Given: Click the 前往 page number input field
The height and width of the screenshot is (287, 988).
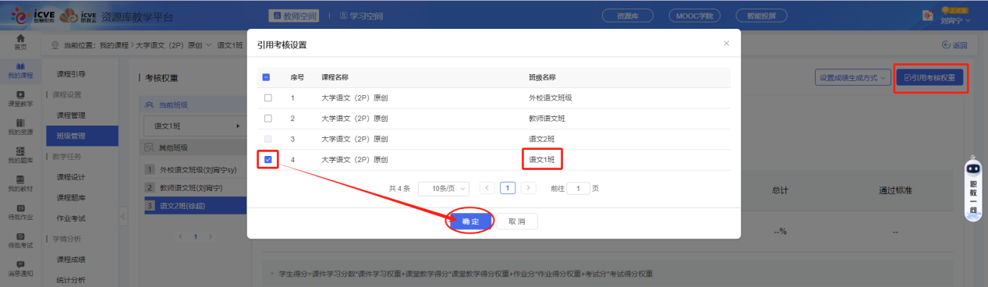Looking at the screenshot, I should point(578,189).
